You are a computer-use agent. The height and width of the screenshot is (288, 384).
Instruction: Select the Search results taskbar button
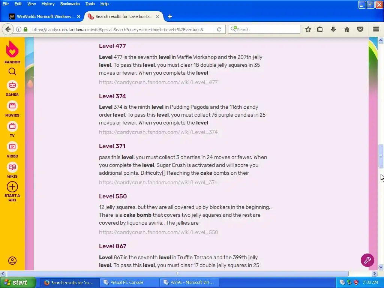tap(69, 282)
